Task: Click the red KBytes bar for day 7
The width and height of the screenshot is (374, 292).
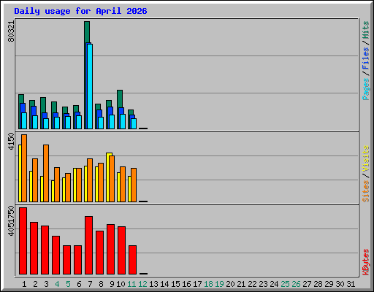Action: pyautogui.click(x=89, y=245)
